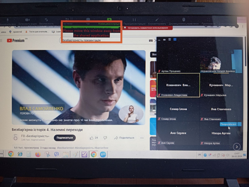Stop video using the Zoom camera icon
Viewport: 249px width, 187px height.
[27, 20]
